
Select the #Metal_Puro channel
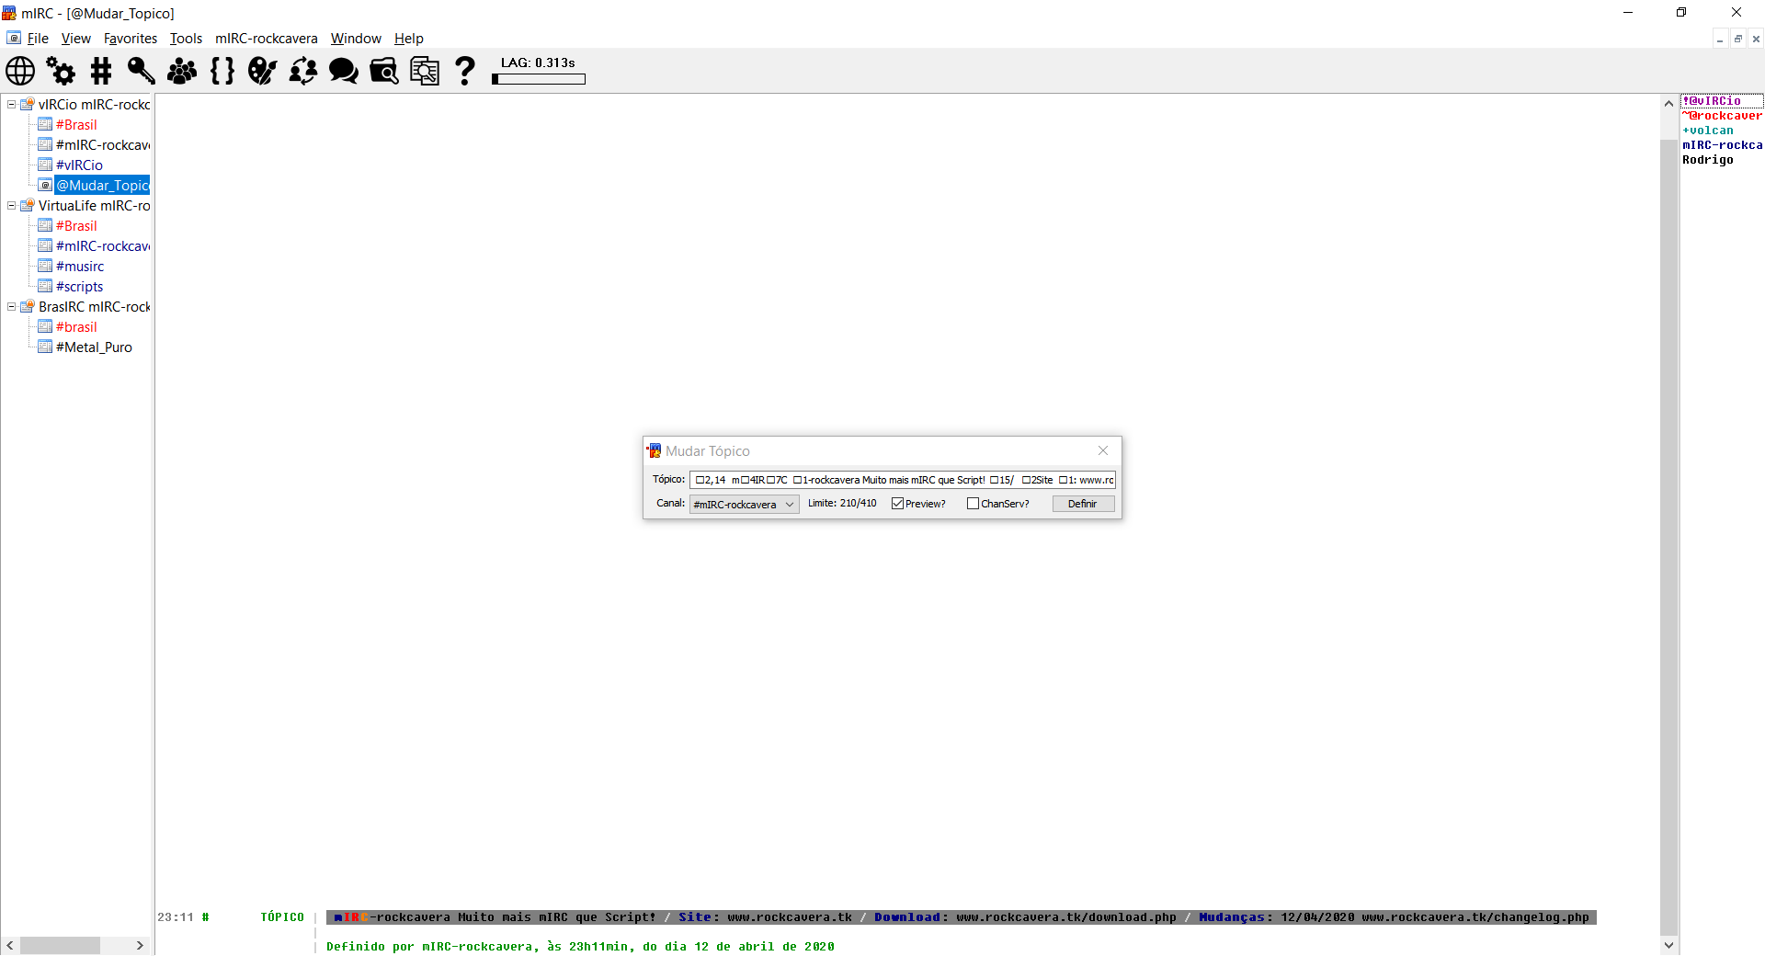93,347
